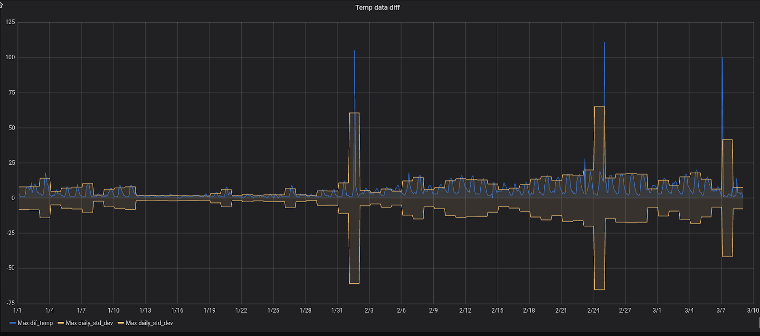Click the x-axis date label '2/27'
Screen dimensions: 760x336
(x=625, y=310)
